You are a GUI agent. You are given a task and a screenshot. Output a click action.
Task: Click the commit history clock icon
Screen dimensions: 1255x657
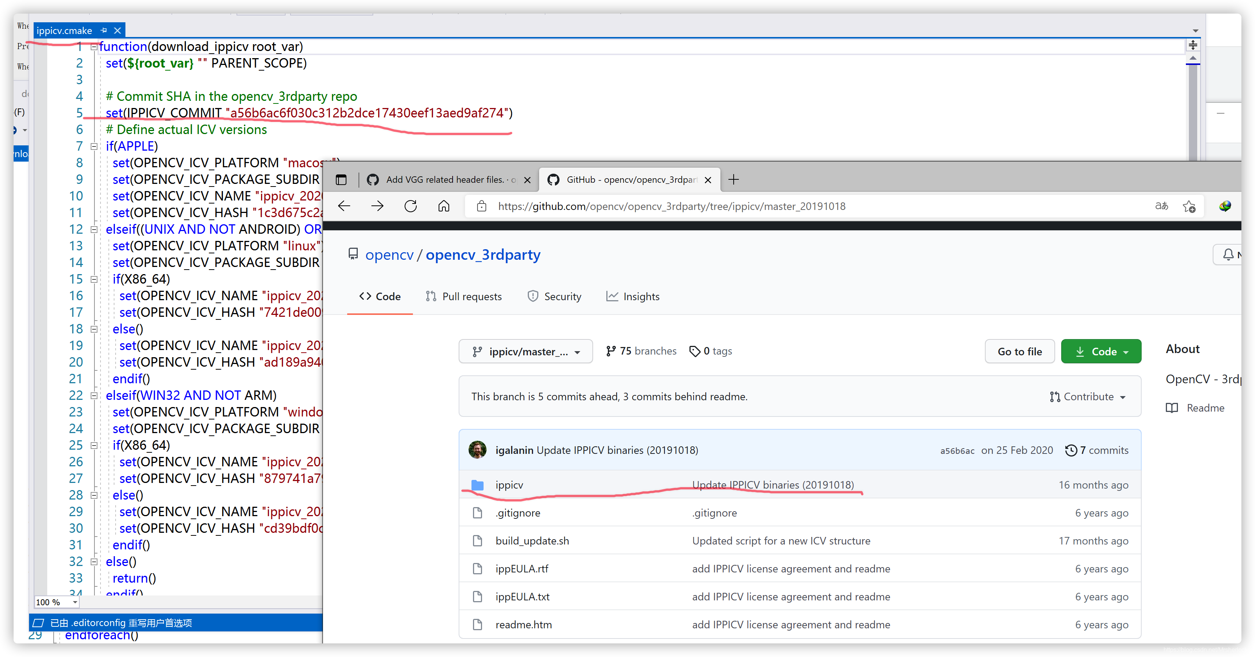1071,450
